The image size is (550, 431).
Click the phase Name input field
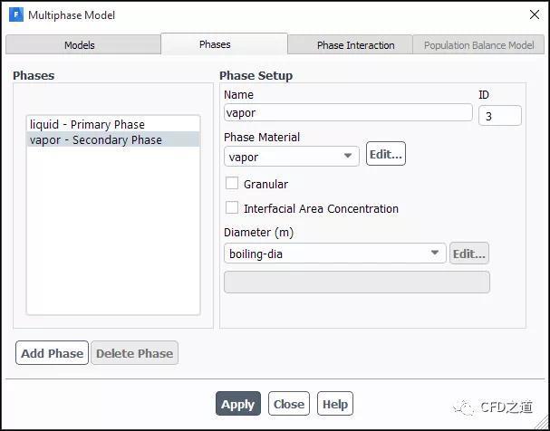coord(348,113)
